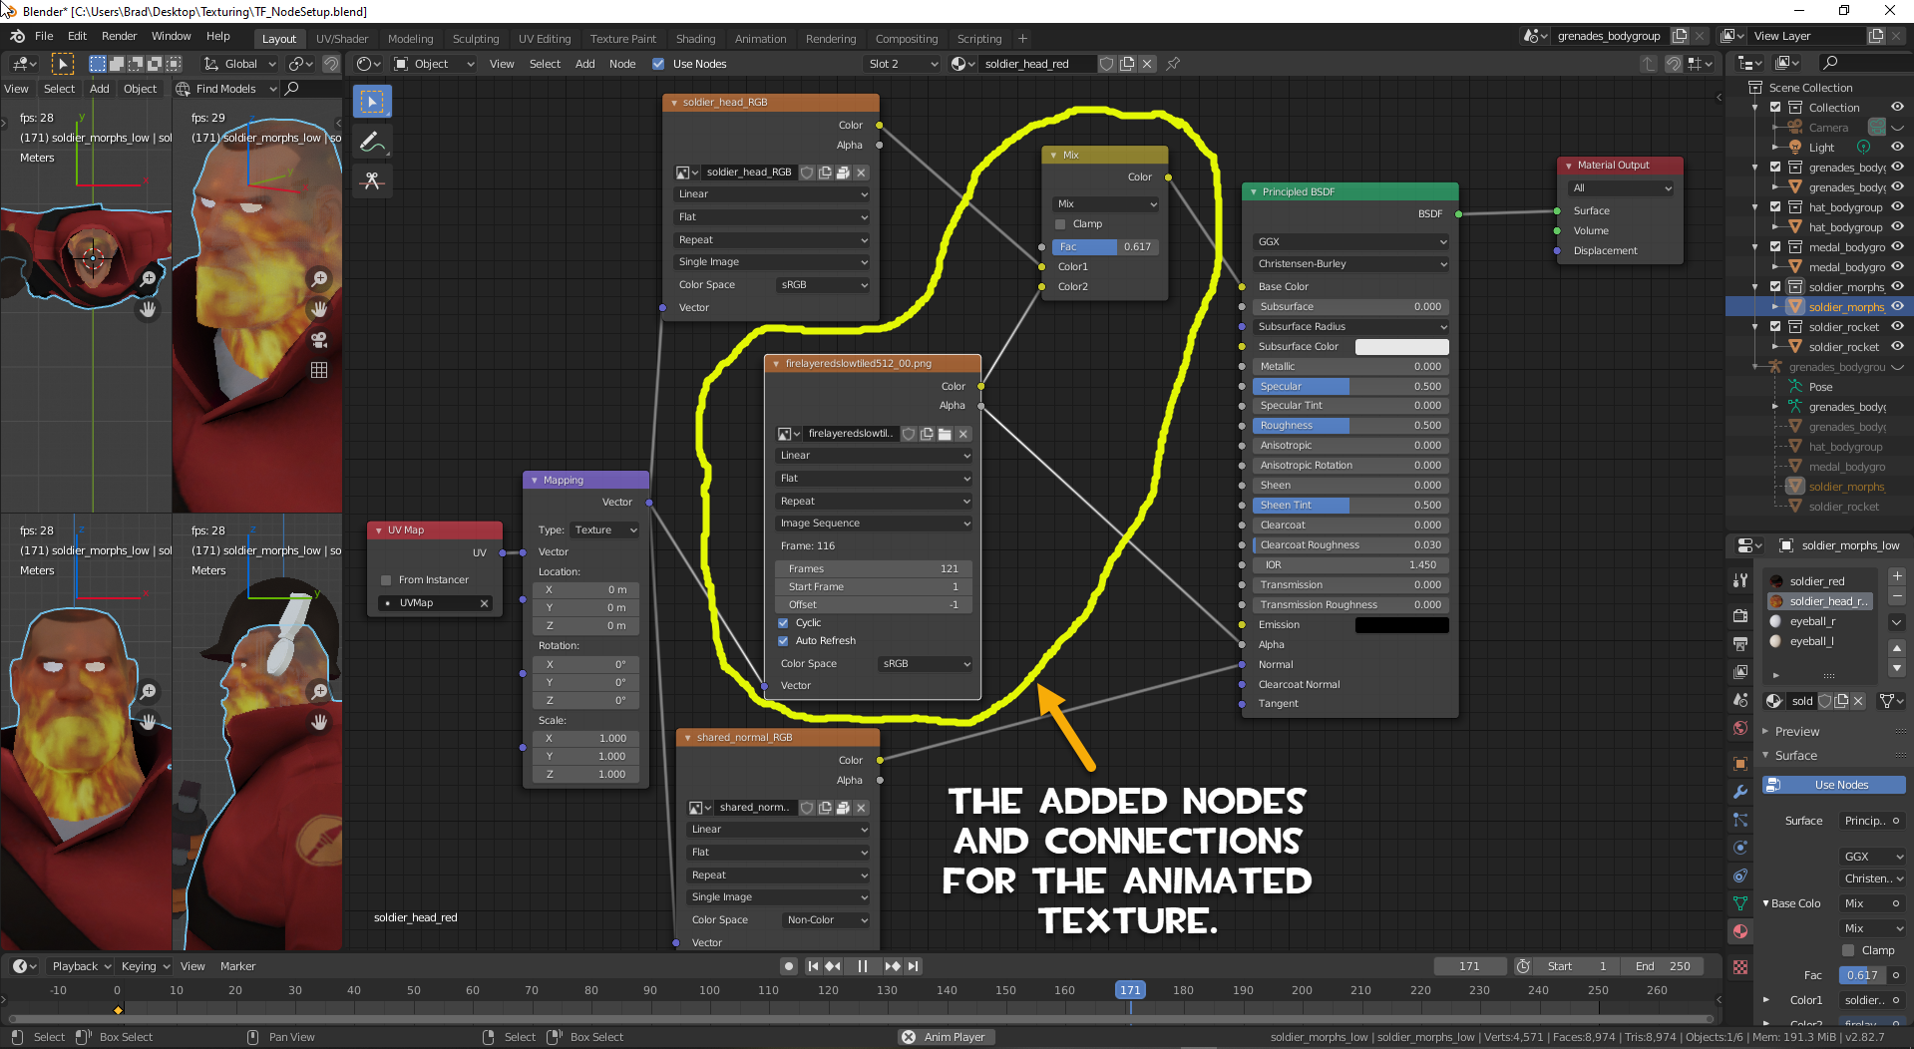Click the current frame field showing 171
This screenshot has height=1049, width=1914.
click(1469, 966)
